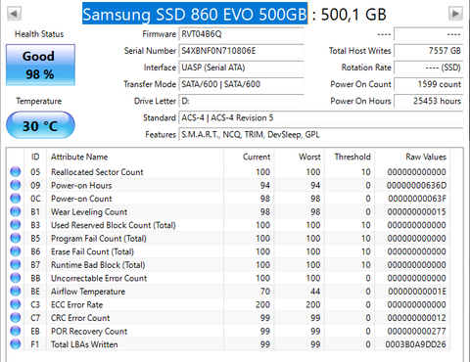Image resolution: width=470 pixels, height=362 pixels.
Task: Click status orb for Wear Leveling Count
Action: click(16, 211)
